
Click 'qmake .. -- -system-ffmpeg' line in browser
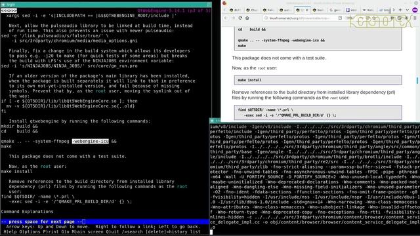pos(282,40)
